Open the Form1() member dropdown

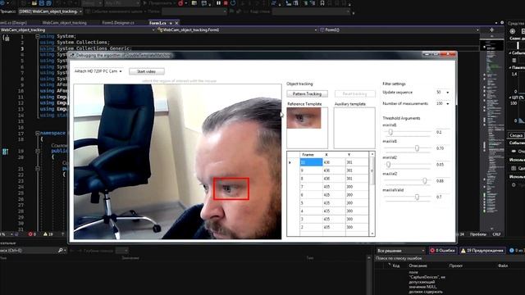pos(399,29)
